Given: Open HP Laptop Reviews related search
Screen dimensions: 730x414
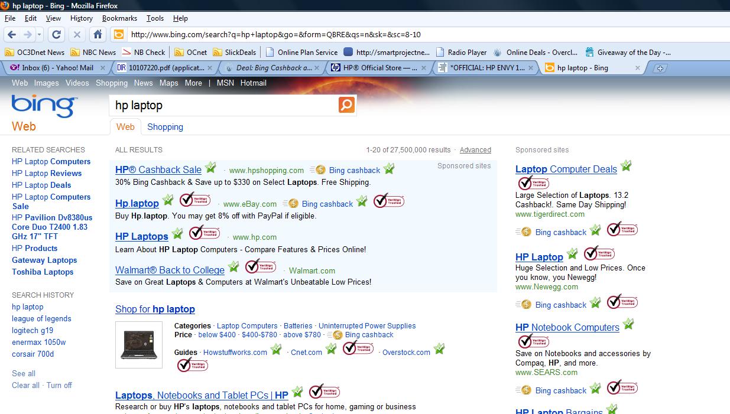Looking at the screenshot, I should click(x=47, y=173).
